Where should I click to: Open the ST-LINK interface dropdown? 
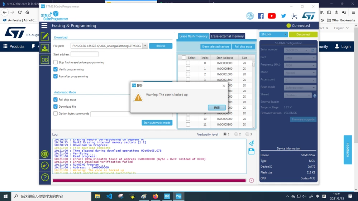[x=273, y=34]
